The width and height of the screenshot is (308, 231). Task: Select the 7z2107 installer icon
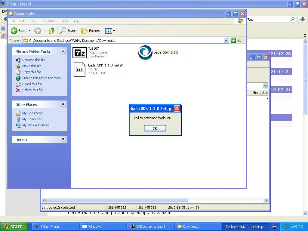pyautogui.click(x=79, y=53)
